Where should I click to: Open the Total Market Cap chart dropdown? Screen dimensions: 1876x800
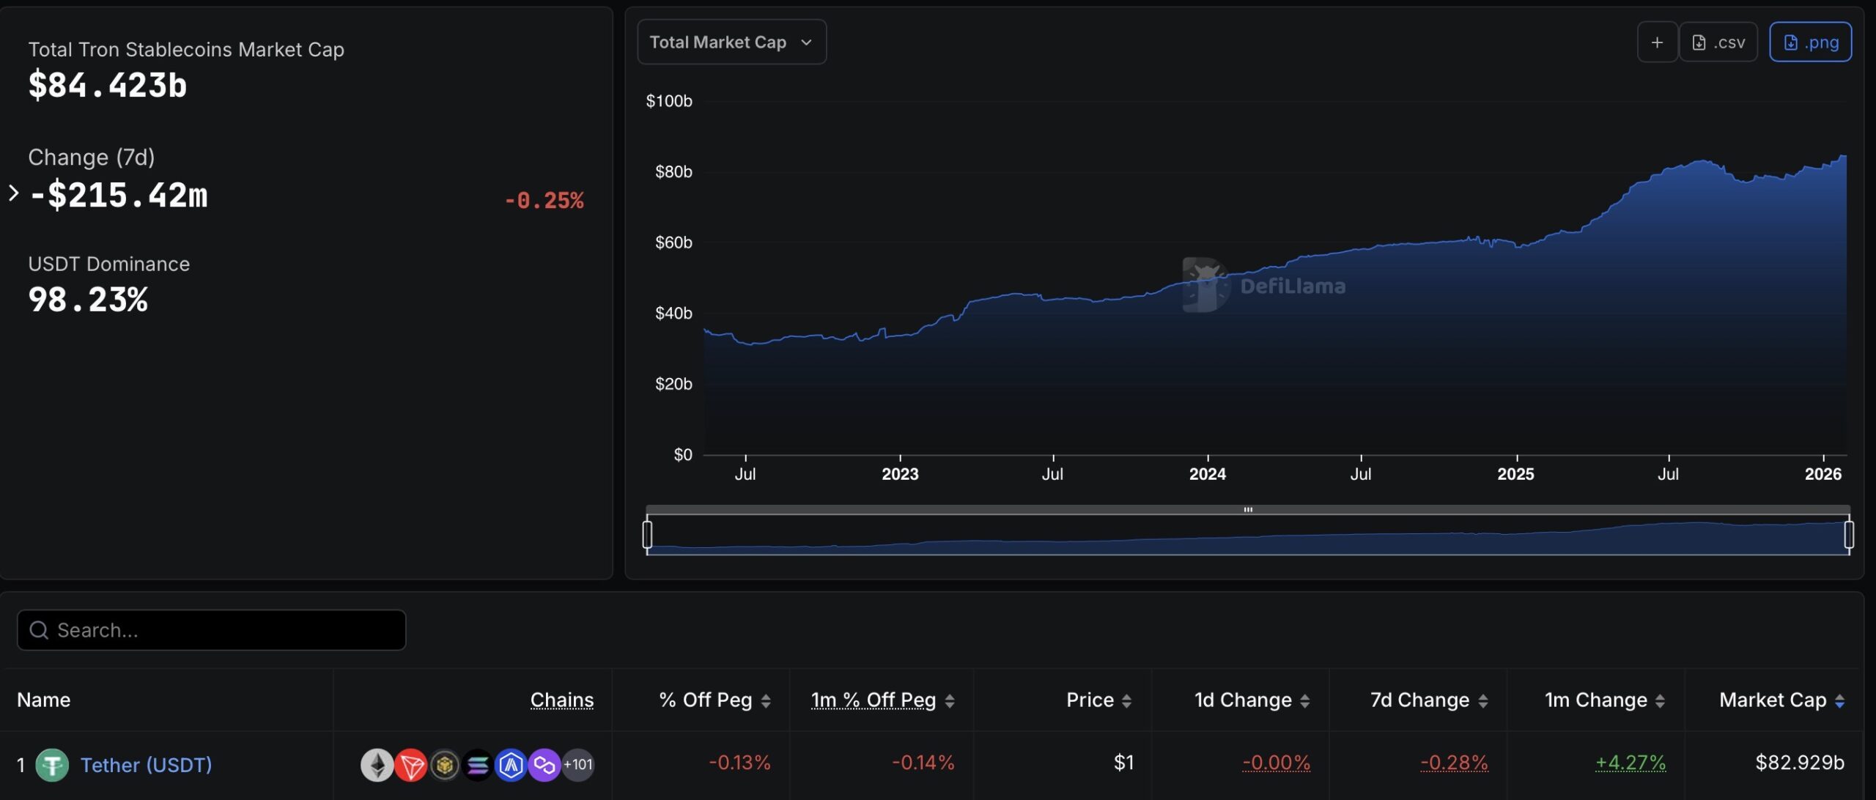[731, 42]
